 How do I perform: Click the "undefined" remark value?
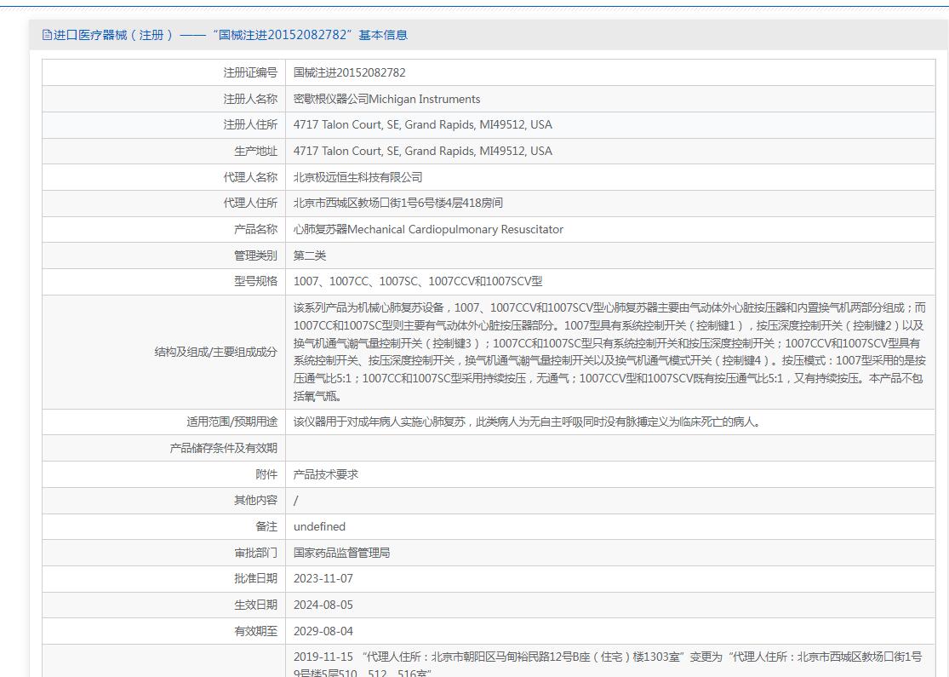[319, 526]
